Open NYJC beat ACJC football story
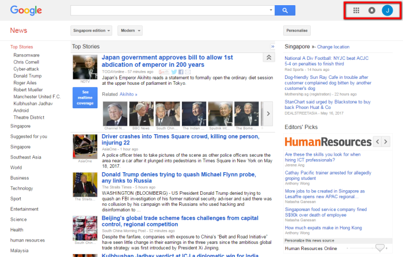 [326, 61]
